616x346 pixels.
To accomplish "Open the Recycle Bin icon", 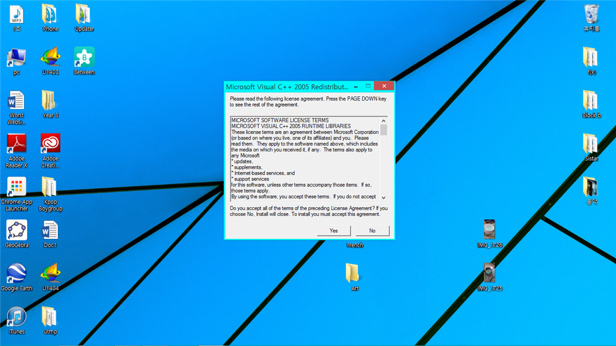I will [592, 14].
